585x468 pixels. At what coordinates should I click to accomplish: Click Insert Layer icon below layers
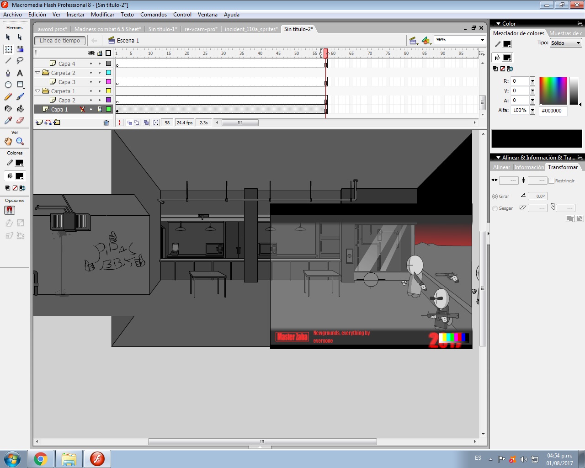39,122
